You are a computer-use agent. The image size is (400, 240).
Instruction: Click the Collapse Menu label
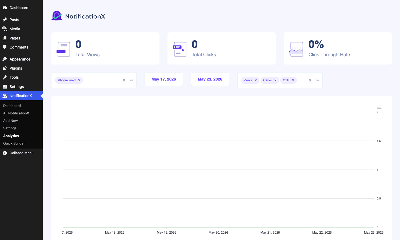(x=22, y=153)
